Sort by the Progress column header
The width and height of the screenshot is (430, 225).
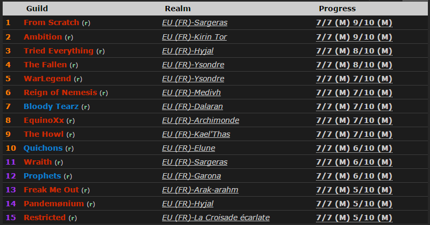coord(337,9)
